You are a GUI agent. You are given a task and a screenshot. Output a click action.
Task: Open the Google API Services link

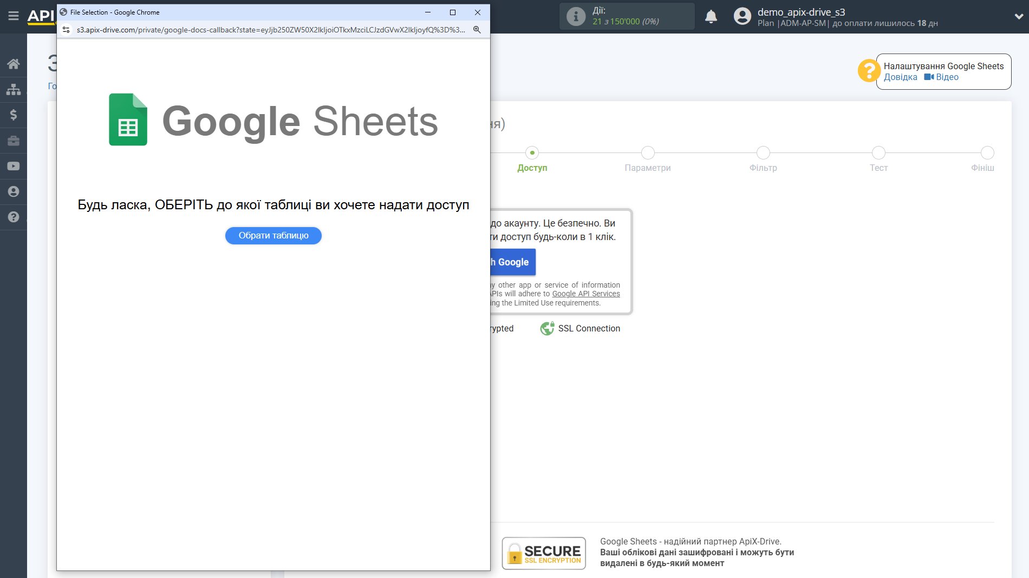click(586, 294)
